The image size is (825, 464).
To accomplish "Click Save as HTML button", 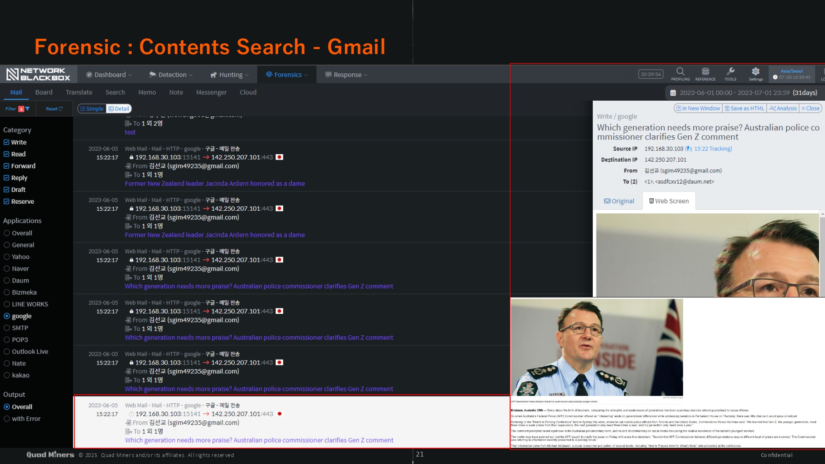I will (x=744, y=108).
